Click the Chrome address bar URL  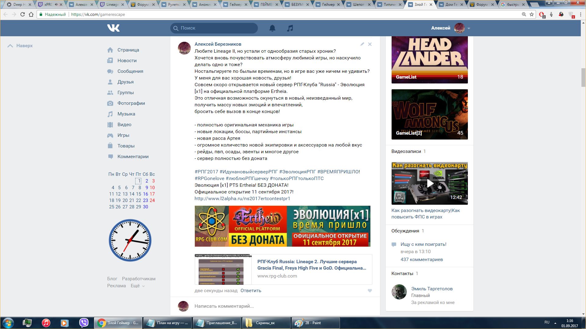[x=98, y=14]
